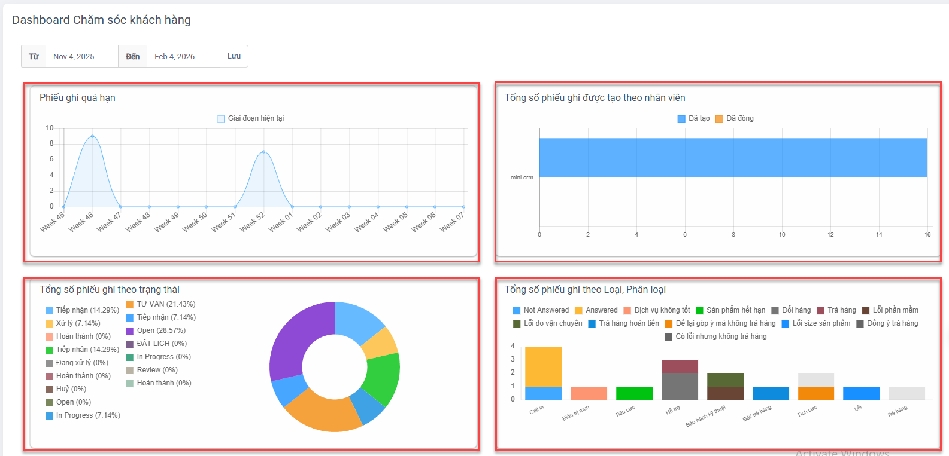
Task: Toggle the Sản phẩm hết hạn legend
Action: coord(730,310)
